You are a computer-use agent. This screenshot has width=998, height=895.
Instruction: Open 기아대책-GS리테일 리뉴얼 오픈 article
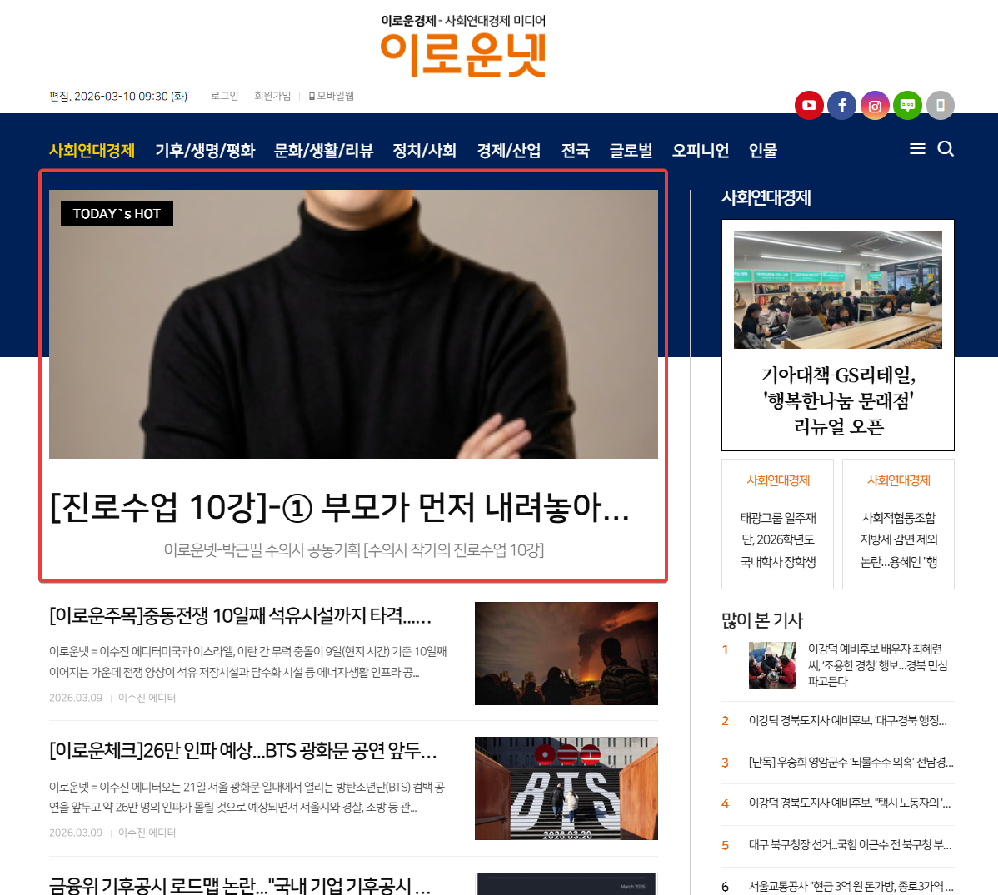click(838, 400)
